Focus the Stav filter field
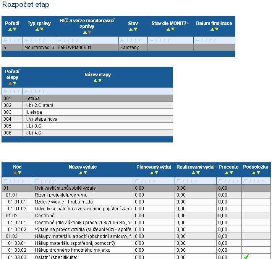Screen dimensions: 272x259 pos(133,40)
